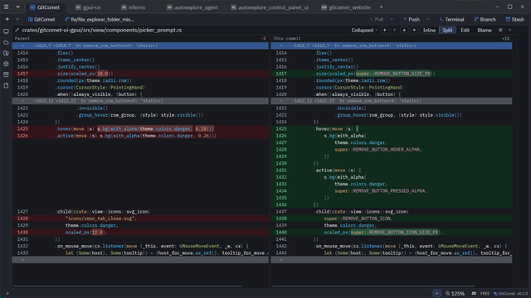Select removed line 1417 in Parent pane
Viewport: 531px width, 298px height.
pyautogui.click(x=140, y=74)
